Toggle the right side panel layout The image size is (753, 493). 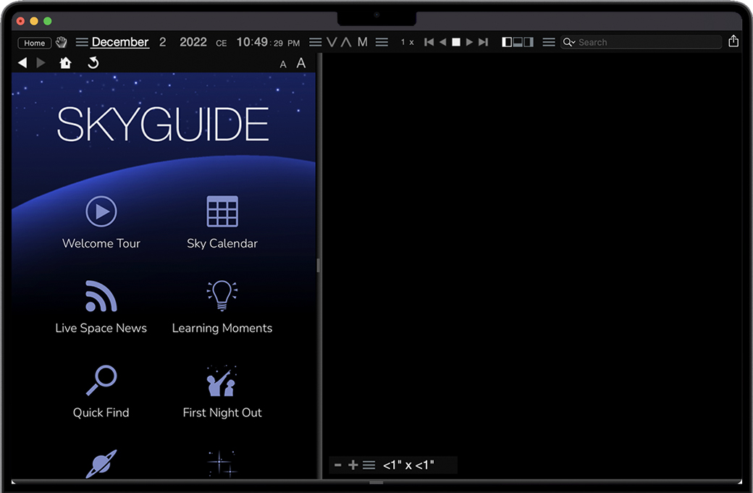(529, 42)
